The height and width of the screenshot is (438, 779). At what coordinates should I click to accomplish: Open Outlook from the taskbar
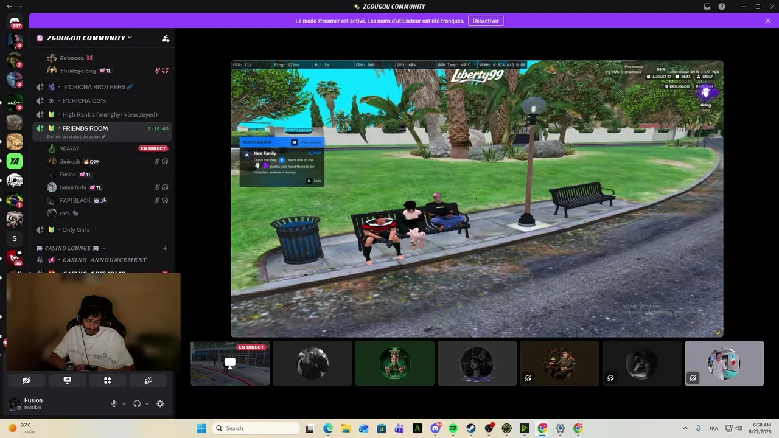pos(363,428)
